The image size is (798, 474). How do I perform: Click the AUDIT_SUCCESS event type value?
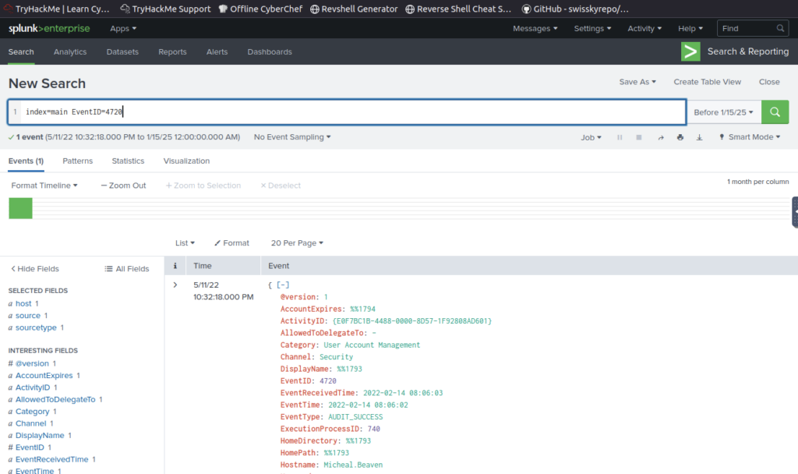[x=355, y=417]
